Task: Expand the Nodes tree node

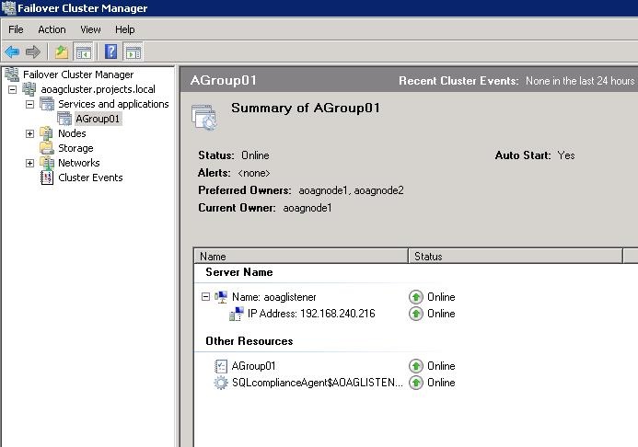Action: [29, 133]
